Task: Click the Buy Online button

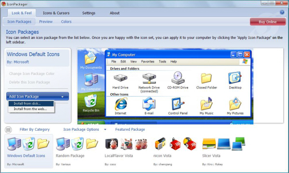Action: [x=268, y=22]
